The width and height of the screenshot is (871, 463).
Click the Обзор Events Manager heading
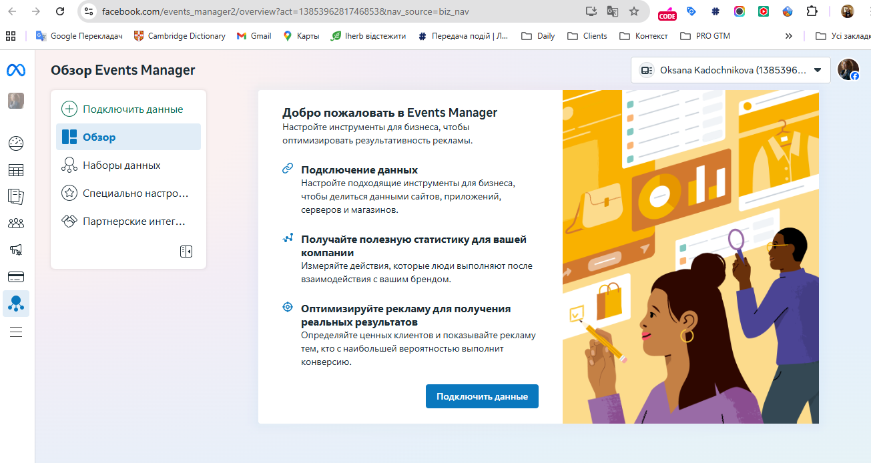pyautogui.click(x=123, y=70)
